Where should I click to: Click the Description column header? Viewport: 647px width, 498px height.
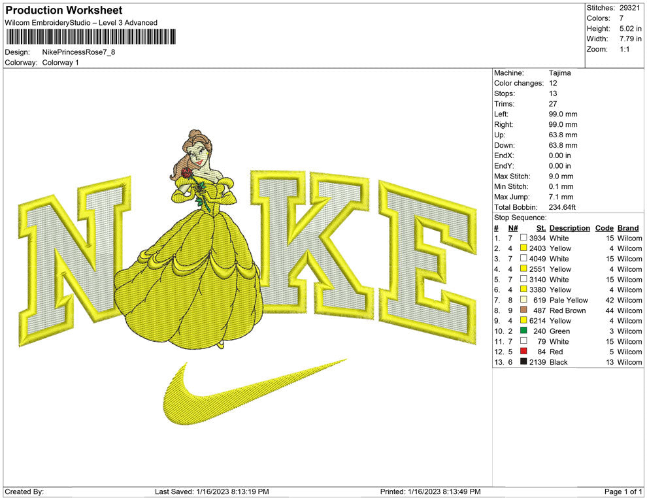(x=570, y=227)
